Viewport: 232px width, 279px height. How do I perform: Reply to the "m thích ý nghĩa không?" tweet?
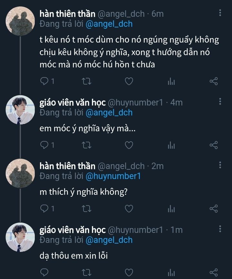coord(44,209)
